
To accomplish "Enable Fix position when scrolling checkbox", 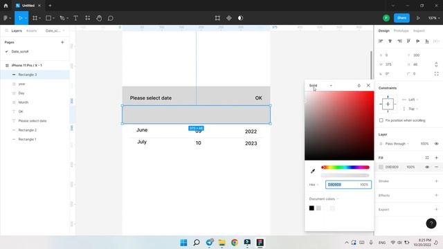I will [381, 120].
